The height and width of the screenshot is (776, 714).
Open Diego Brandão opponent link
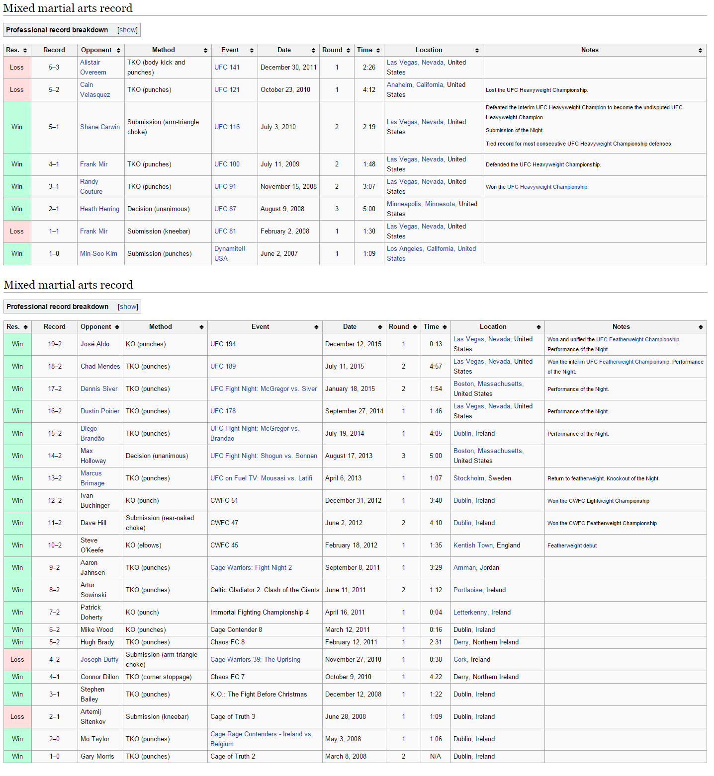pos(92,434)
